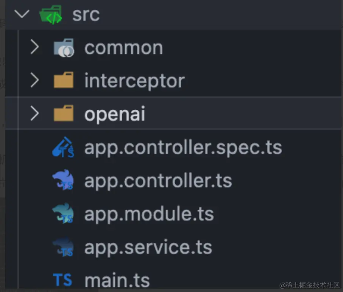Image resolution: width=343 pixels, height=292 pixels.
Task: Open the app.service.ts file
Action: pyautogui.click(x=148, y=247)
